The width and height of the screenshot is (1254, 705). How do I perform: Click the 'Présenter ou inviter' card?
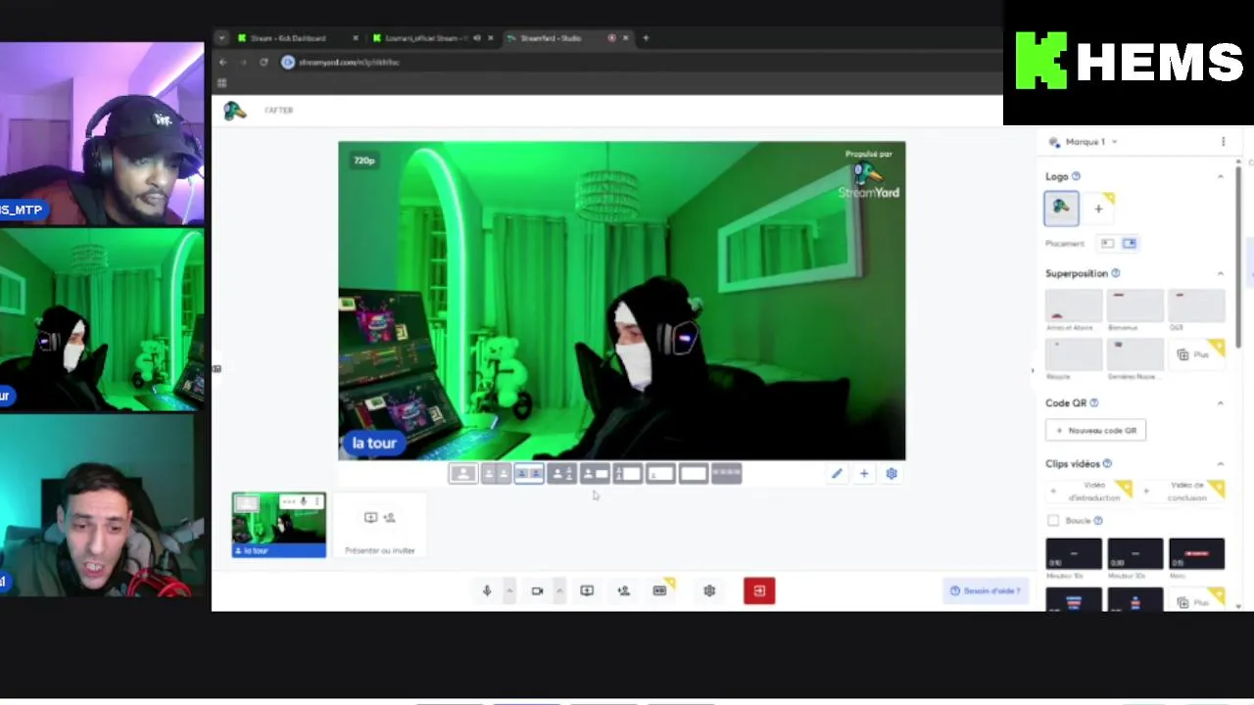click(380, 528)
